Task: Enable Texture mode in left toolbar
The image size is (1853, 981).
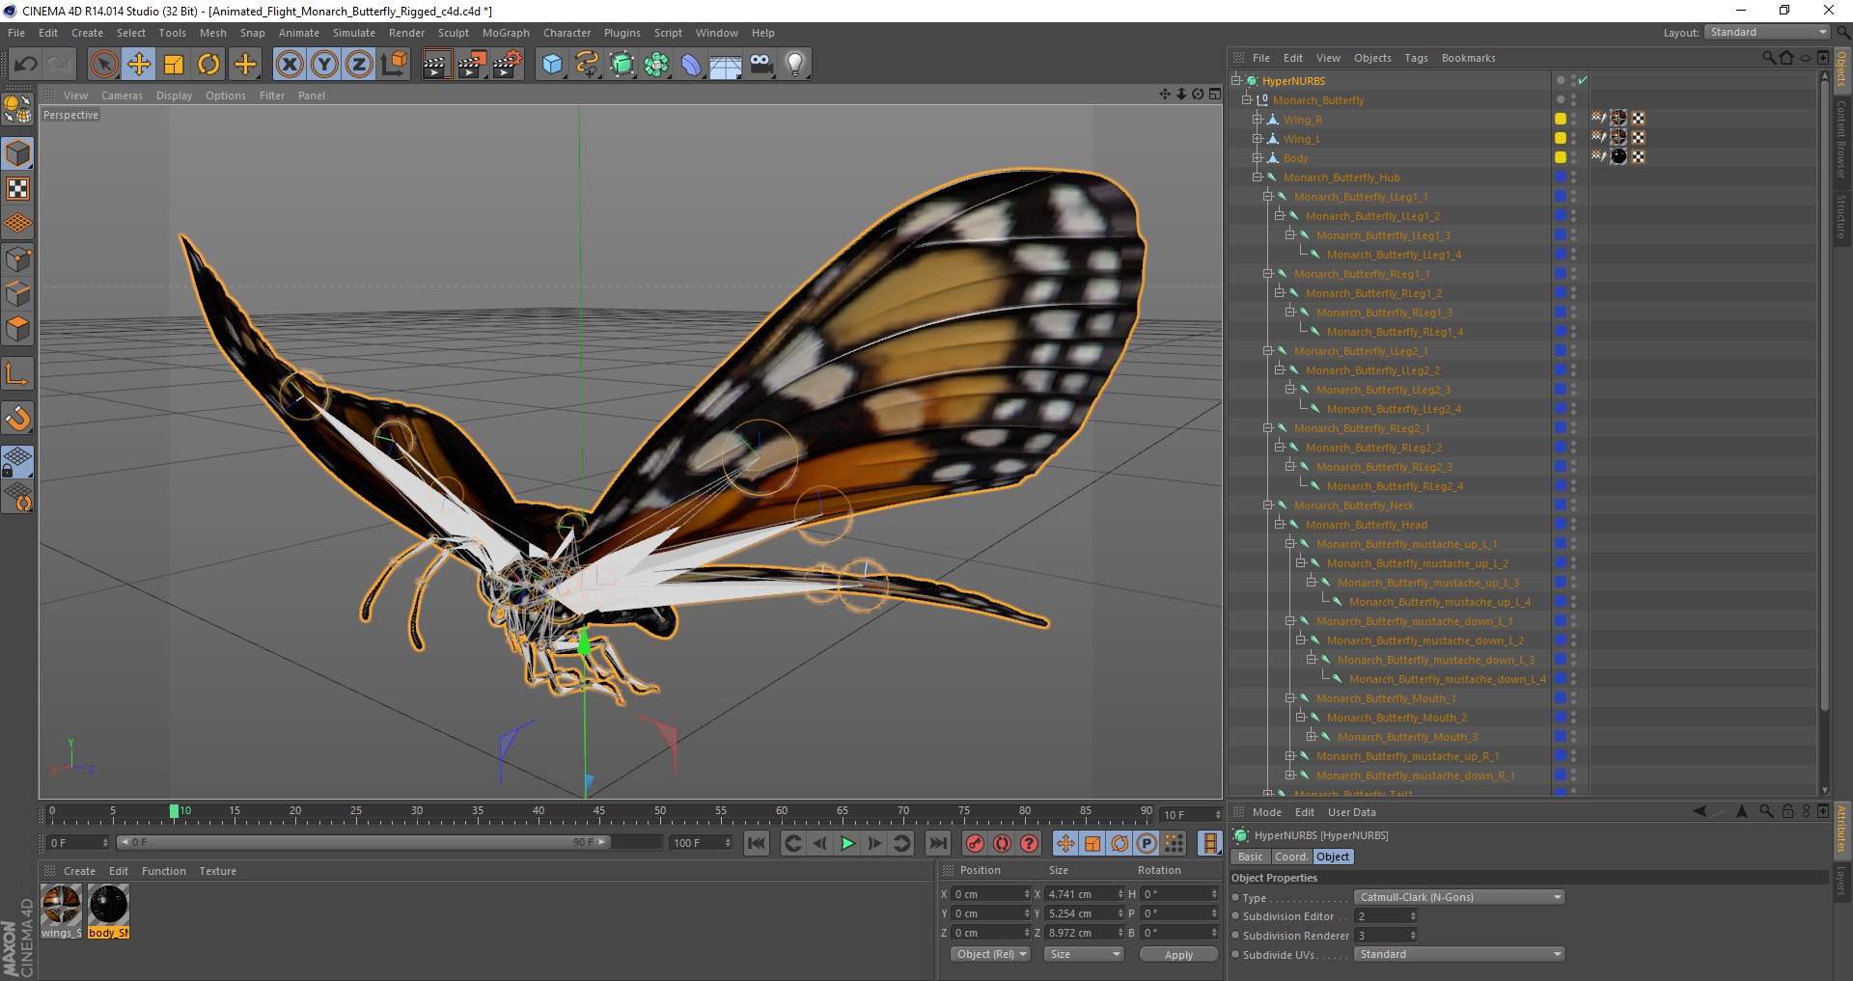Action: [18, 188]
